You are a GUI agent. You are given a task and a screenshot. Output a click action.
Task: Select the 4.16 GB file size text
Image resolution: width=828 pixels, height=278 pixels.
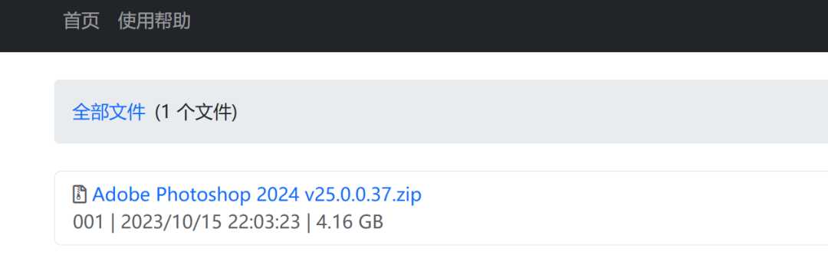click(350, 221)
